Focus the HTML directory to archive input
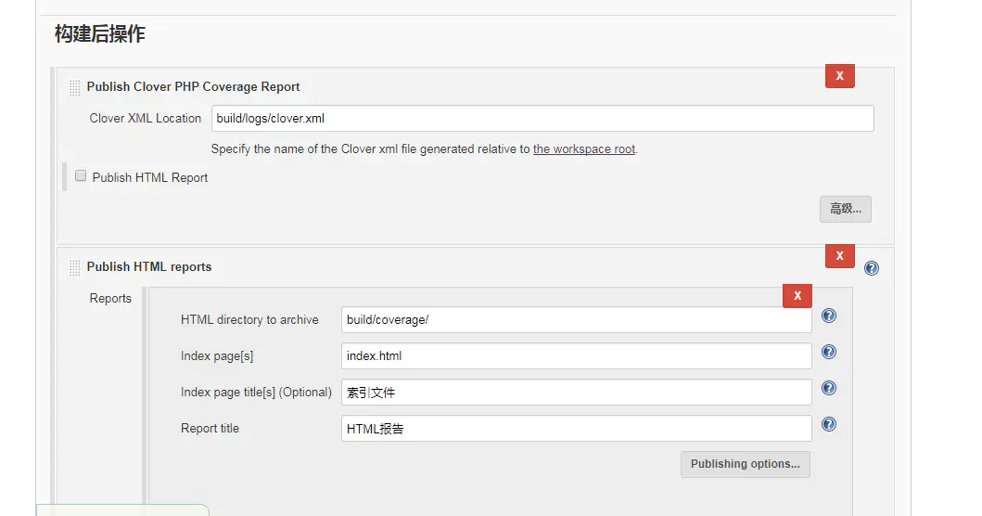 pyautogui.click(x=576, y=320)
